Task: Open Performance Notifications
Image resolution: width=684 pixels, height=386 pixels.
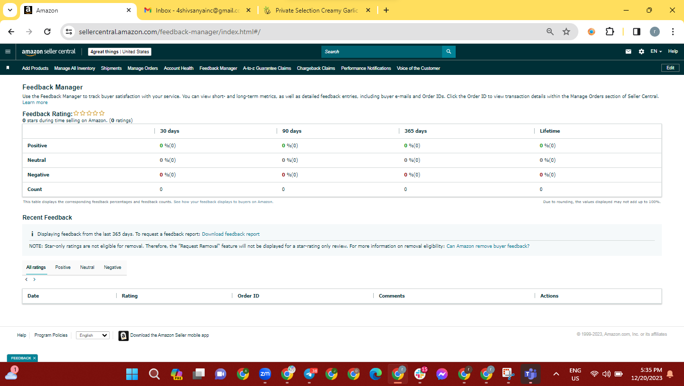Action: coord(366,68)
